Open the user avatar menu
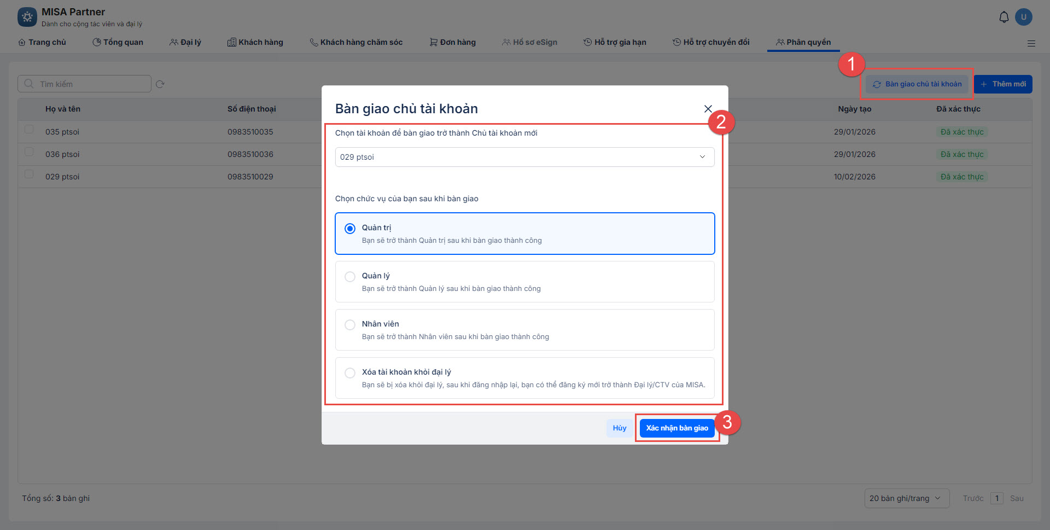This screenshot has height=530, width=1050. click(1023, 17)
